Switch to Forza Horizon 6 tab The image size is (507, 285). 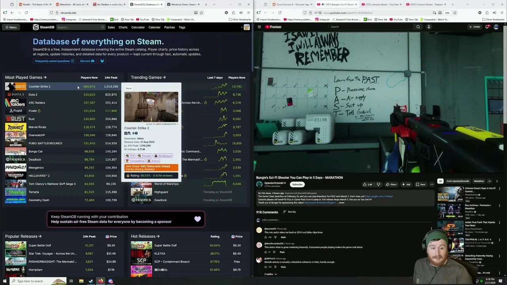pyautogui.click(x=293, y=4)
